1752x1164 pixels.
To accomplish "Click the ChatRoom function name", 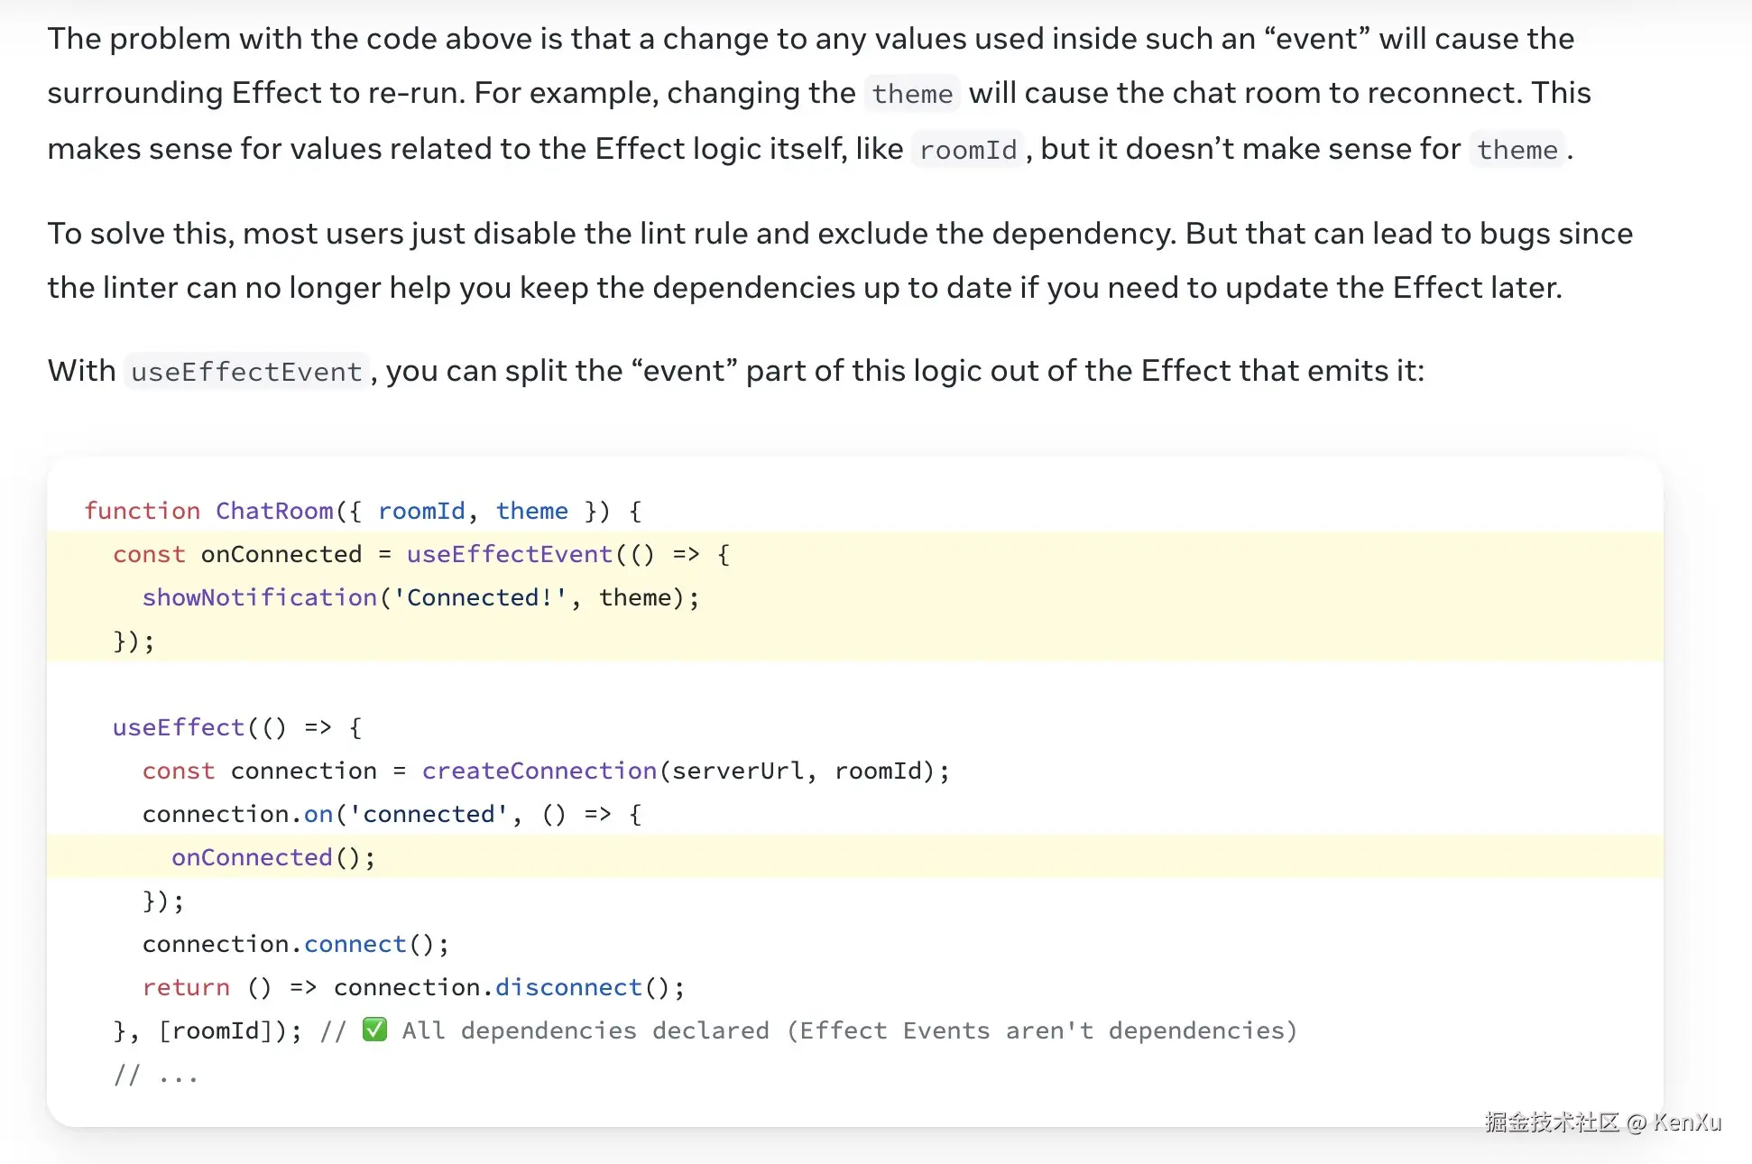I will 274,511.
